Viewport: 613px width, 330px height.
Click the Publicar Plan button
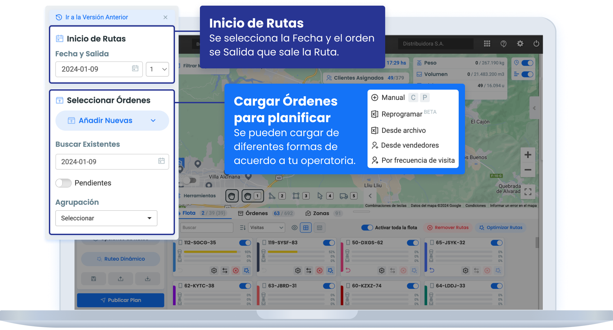121,300
